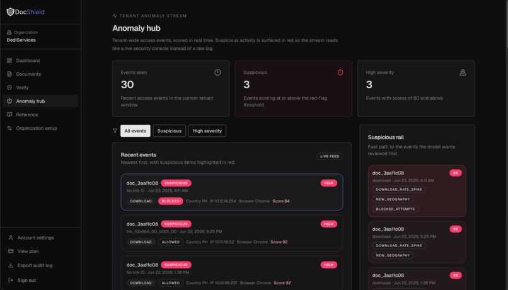
Task: Click the Dashboard grid icon
Action: tap(9, 61)
